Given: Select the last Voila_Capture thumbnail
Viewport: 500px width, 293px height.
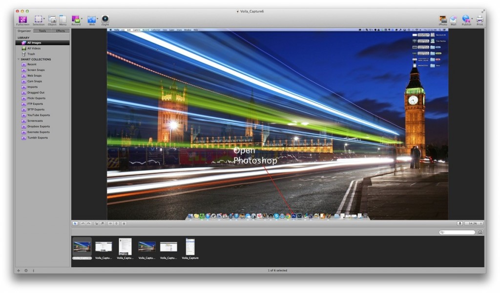Looking at the screenshot, I should [190, 249].
